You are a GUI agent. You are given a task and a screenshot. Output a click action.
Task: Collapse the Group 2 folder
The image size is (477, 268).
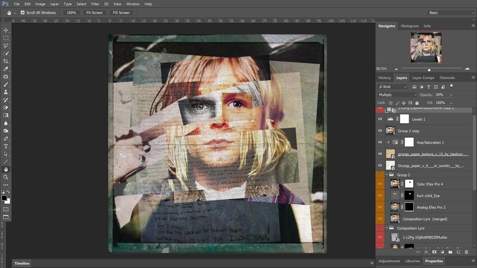(x=387, y=175)
